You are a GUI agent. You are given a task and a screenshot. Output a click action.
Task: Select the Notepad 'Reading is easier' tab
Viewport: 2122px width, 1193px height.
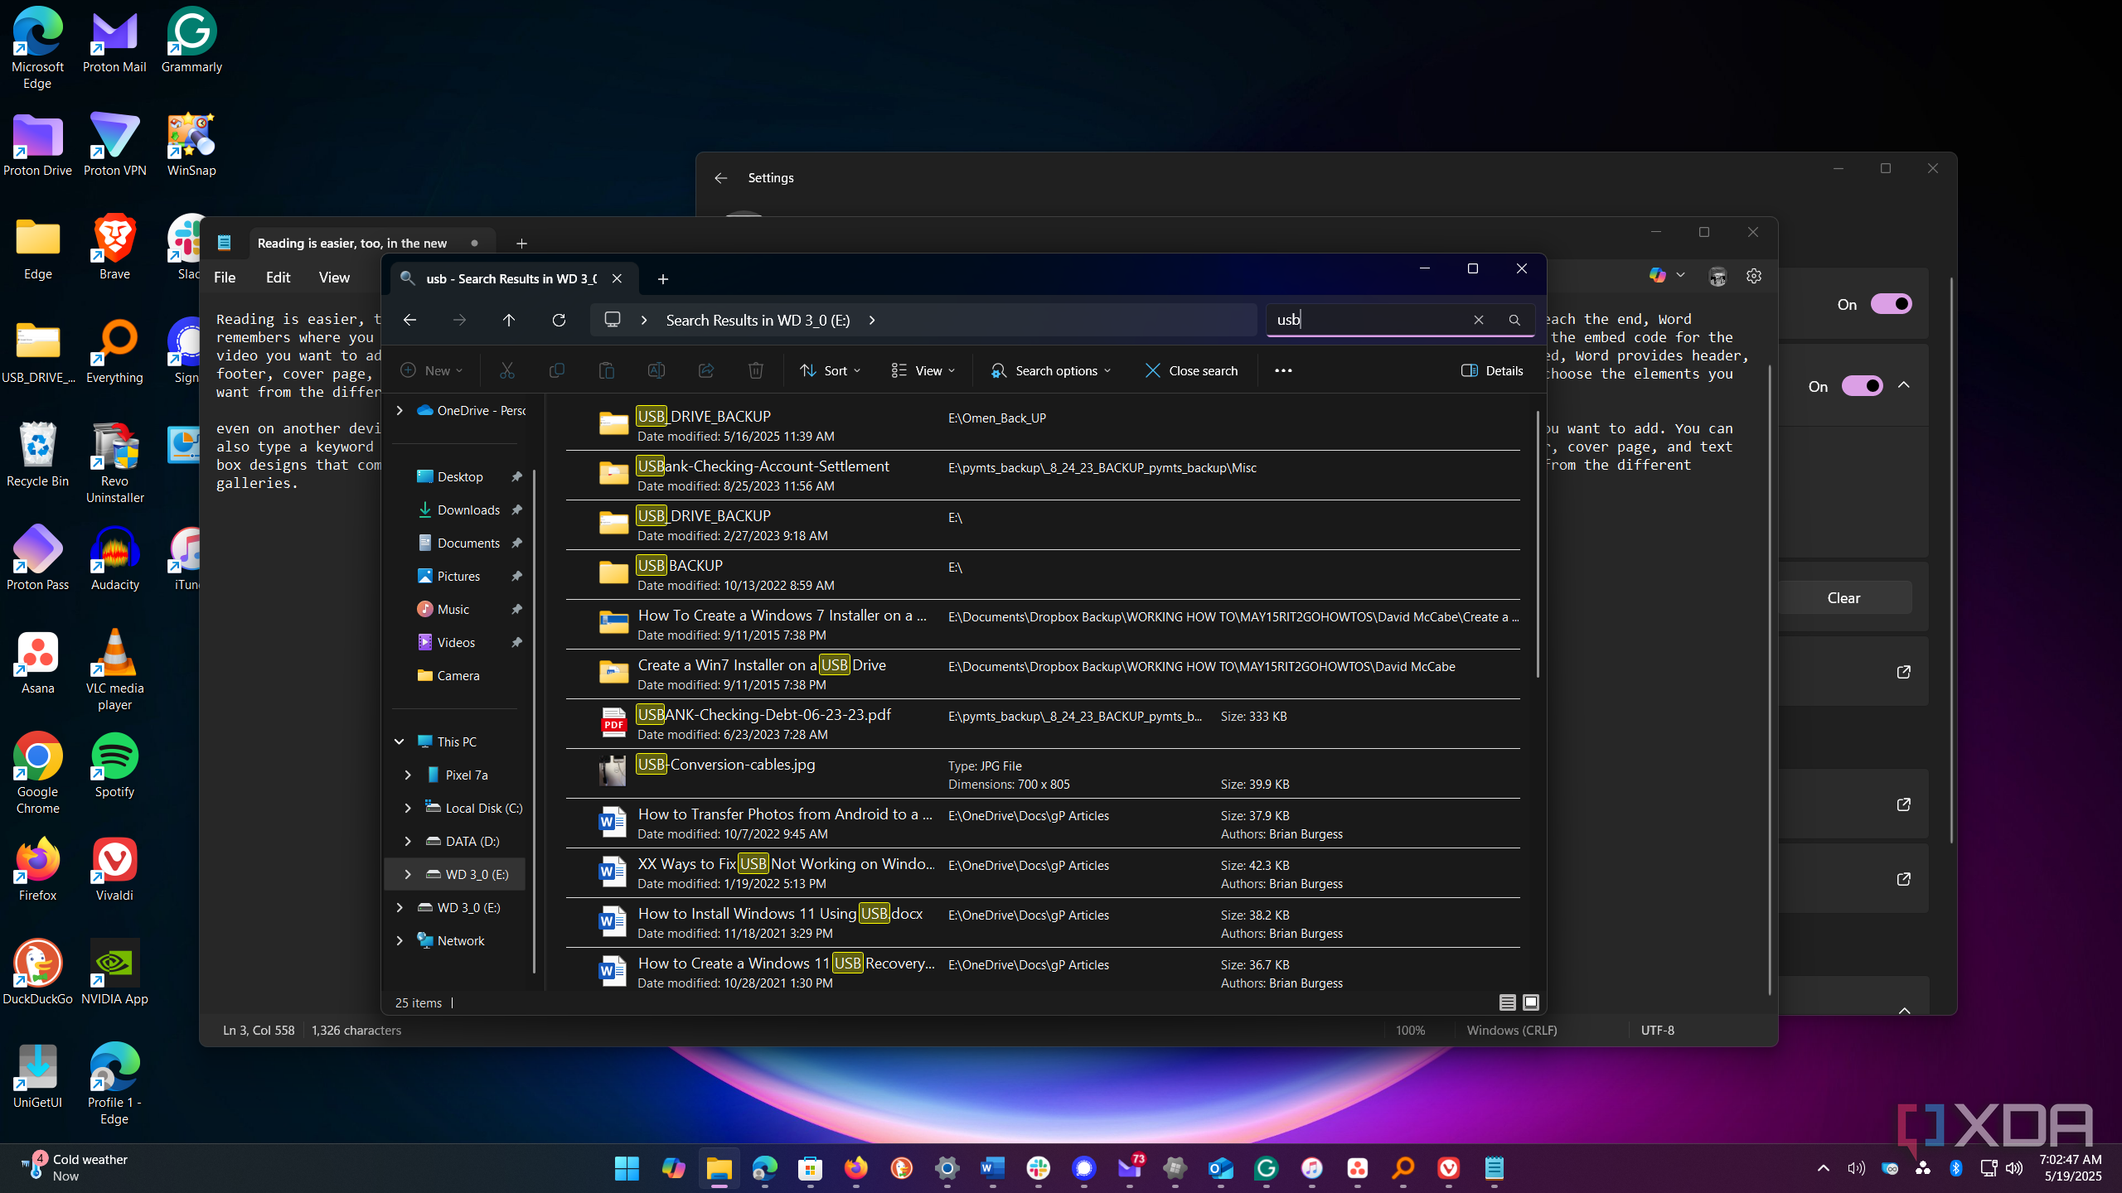coord(371,243)
